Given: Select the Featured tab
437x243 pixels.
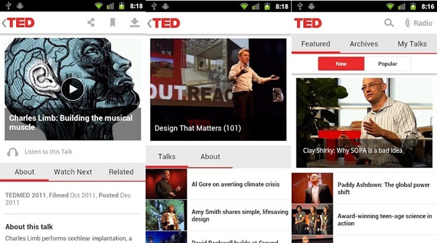Looking at the screenshot, I should point(315,44).
